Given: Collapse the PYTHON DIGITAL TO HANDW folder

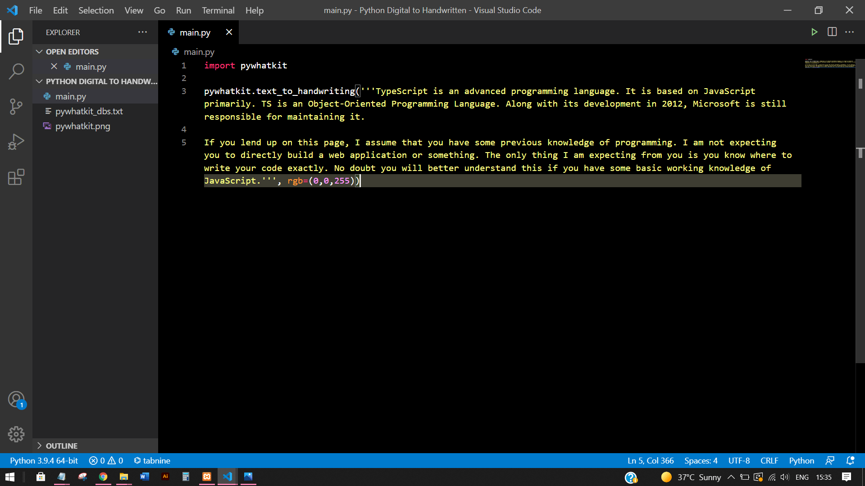Looking at the screenshot, I should (x=39, y=81).
